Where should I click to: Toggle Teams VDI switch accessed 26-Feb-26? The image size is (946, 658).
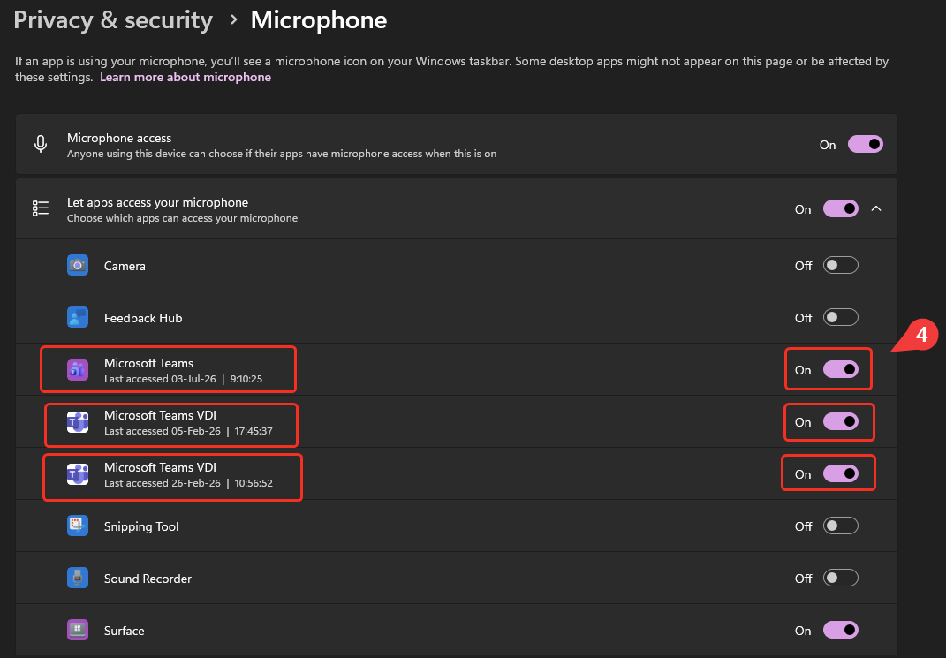(840, 474)
